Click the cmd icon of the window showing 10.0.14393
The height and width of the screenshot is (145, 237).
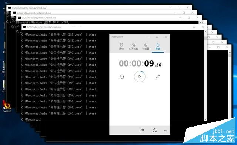click(19, 18)
